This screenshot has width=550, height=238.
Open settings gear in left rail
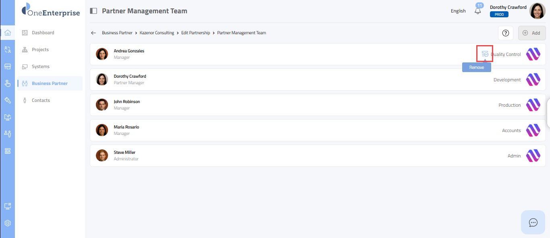(7, 223)
